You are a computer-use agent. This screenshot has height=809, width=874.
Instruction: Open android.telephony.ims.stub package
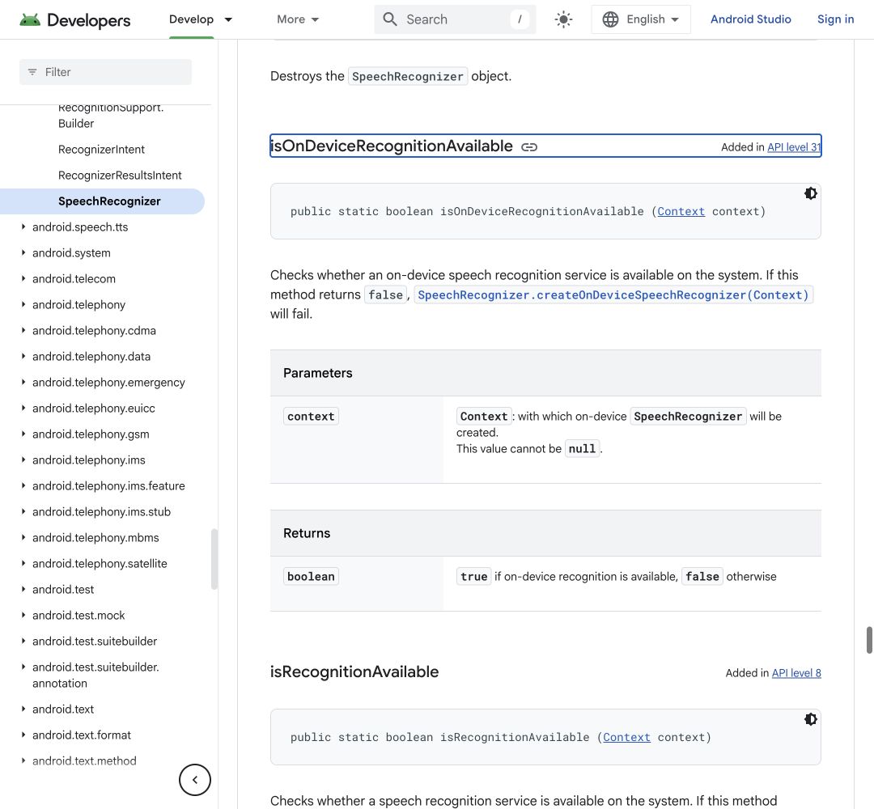pyautogui.click(x=101, y=512)
